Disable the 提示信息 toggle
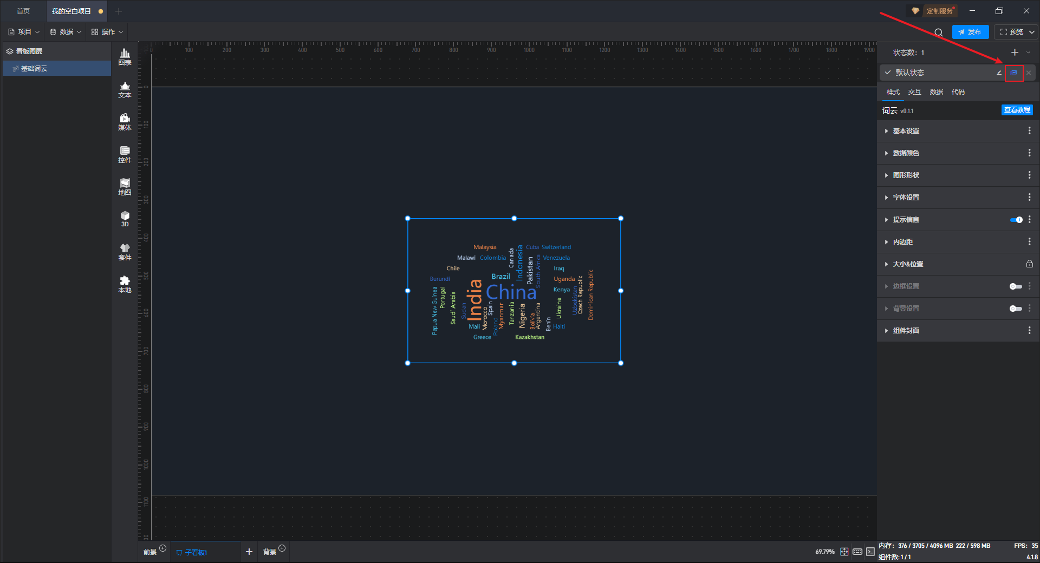 [x=1016, y=220]
